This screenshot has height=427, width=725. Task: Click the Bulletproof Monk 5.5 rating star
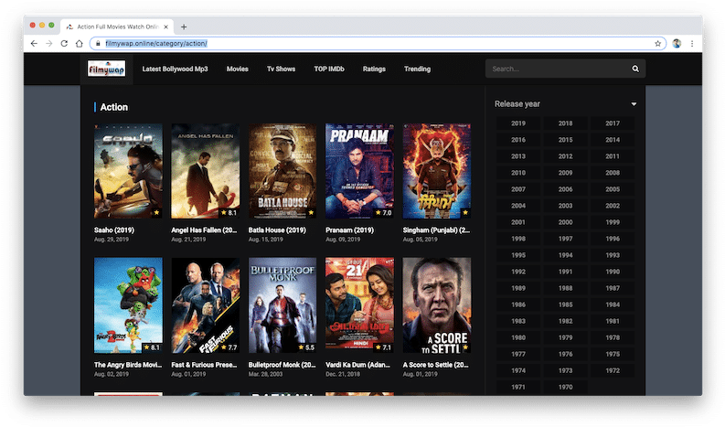(x=301, y=347)
